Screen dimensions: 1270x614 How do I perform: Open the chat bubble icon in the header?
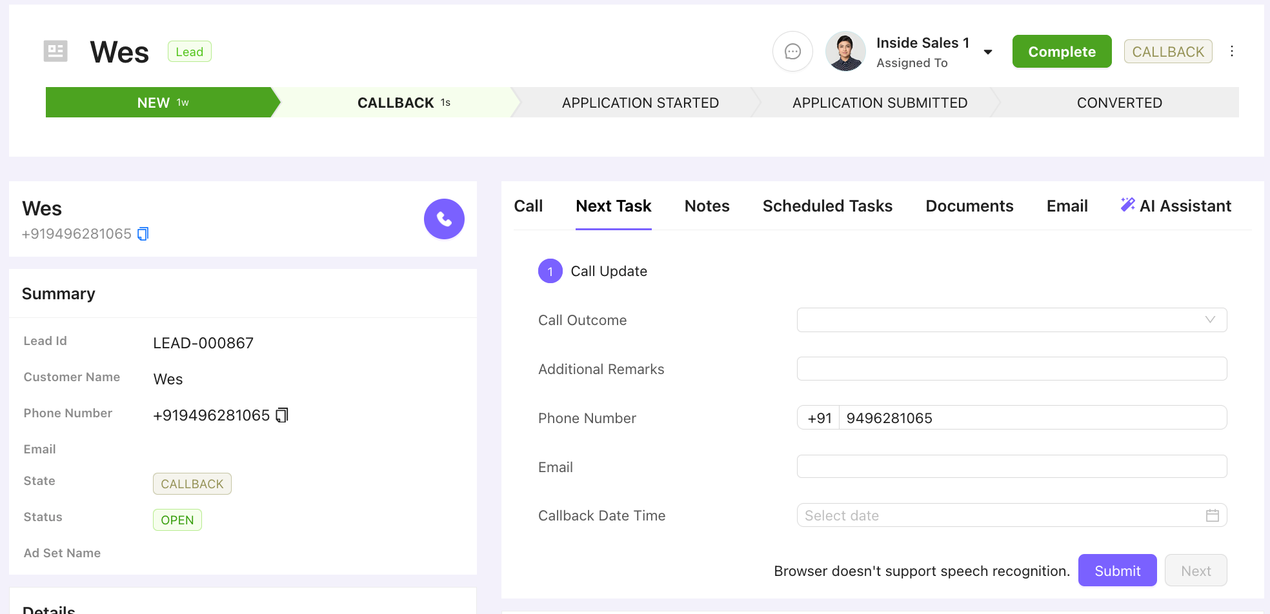792,51
